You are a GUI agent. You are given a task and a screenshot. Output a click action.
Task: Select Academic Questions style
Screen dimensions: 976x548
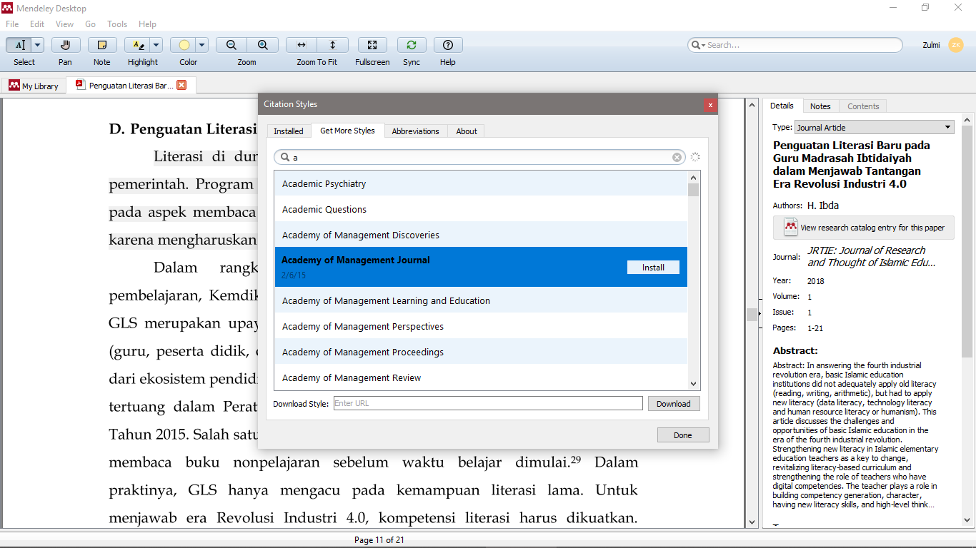pos(481,209)
